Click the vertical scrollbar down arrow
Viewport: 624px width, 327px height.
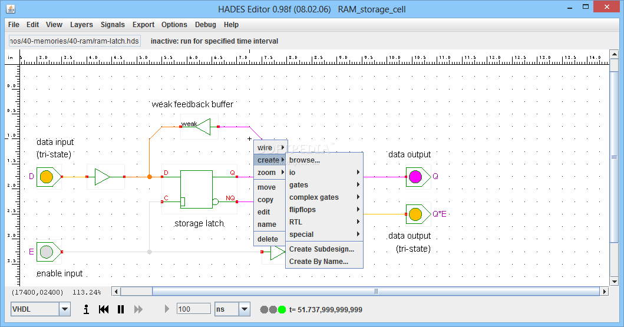pyautogui.click(x=614, y=282)
